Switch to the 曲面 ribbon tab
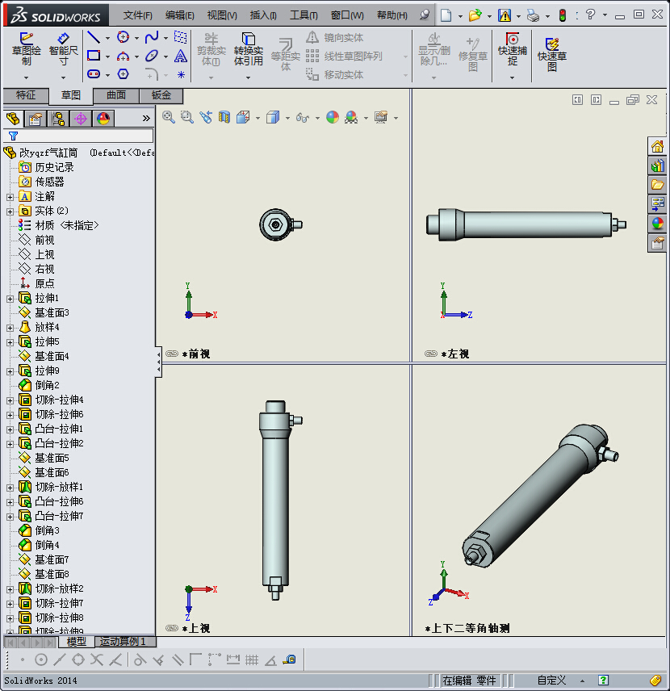 tap(116, 95)
